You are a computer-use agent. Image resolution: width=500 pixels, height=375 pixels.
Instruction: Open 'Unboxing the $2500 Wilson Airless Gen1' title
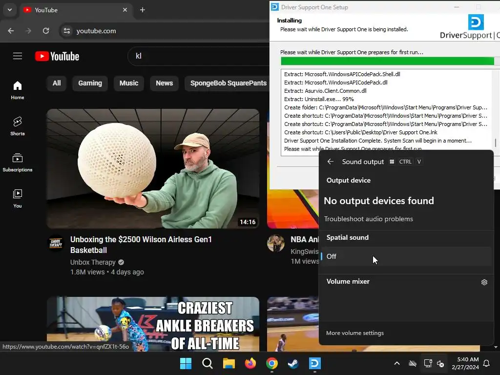pos(141,245)
